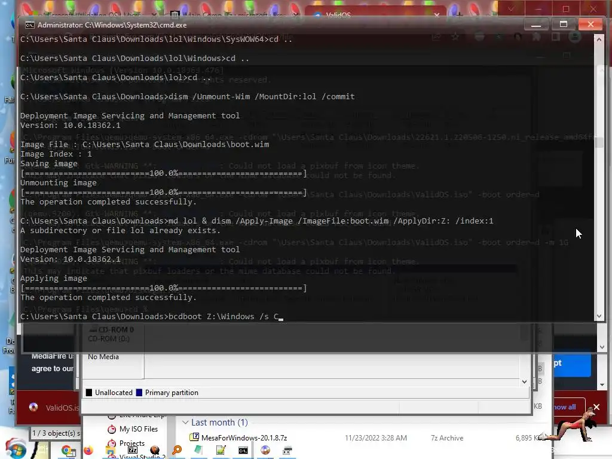
Task: Click the No Media label in Disk Management
Action: tap(103, 357)
